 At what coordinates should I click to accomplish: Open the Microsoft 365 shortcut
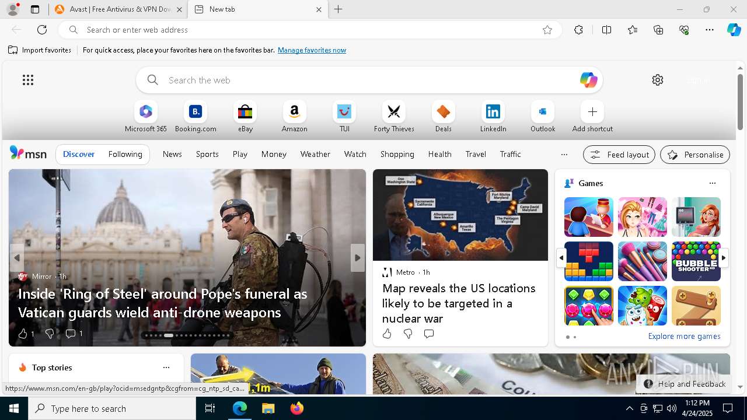tap(146, 117)
